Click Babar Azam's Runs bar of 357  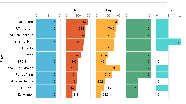click(x=76, y=22)
